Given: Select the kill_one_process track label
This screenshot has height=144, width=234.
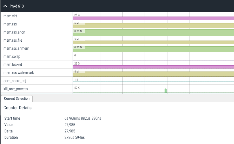Looking at the screenshot, I should 16,89.
